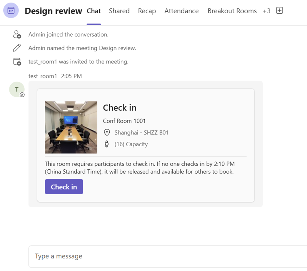Image resolution: width=307 pixels, height=271 pixels.
Task: Open the Shared tab
Action: click(119, 11)
